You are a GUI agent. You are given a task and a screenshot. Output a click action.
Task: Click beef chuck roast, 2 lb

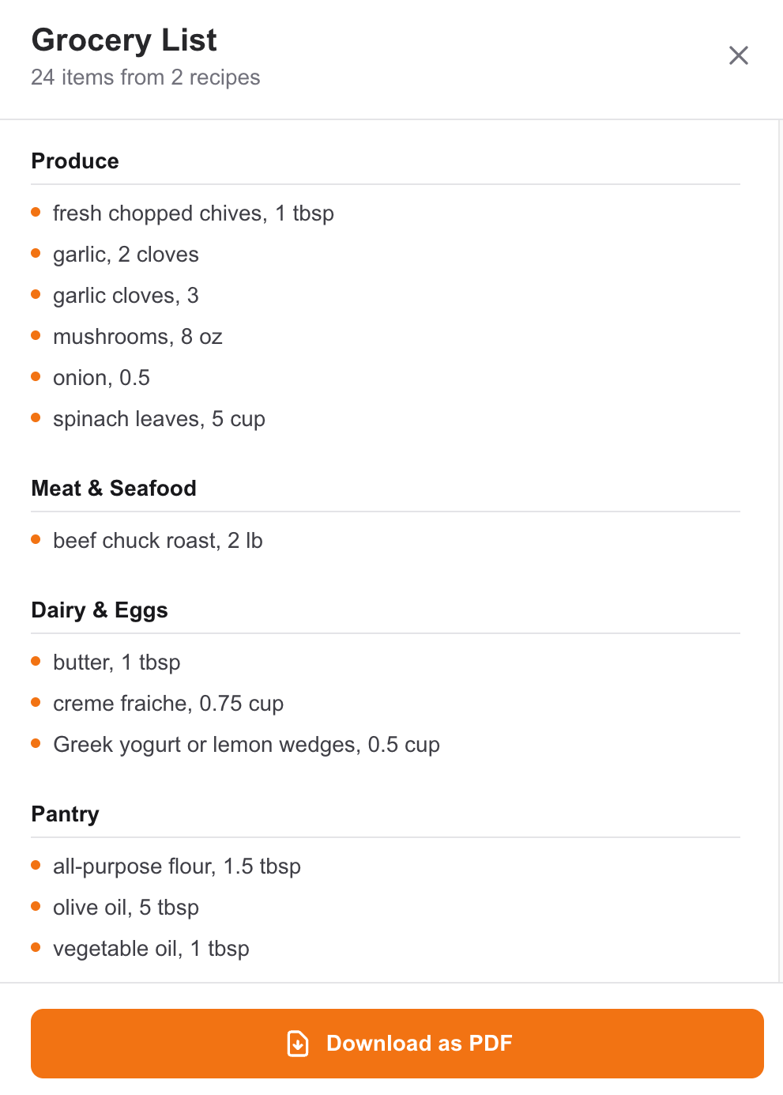(x=157, y=541)
